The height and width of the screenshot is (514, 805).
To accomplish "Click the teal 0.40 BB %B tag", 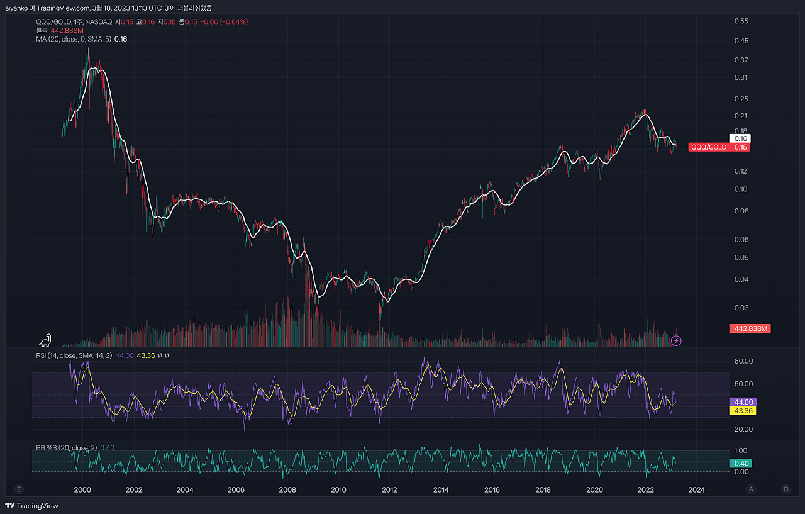I will click(740, 464).
